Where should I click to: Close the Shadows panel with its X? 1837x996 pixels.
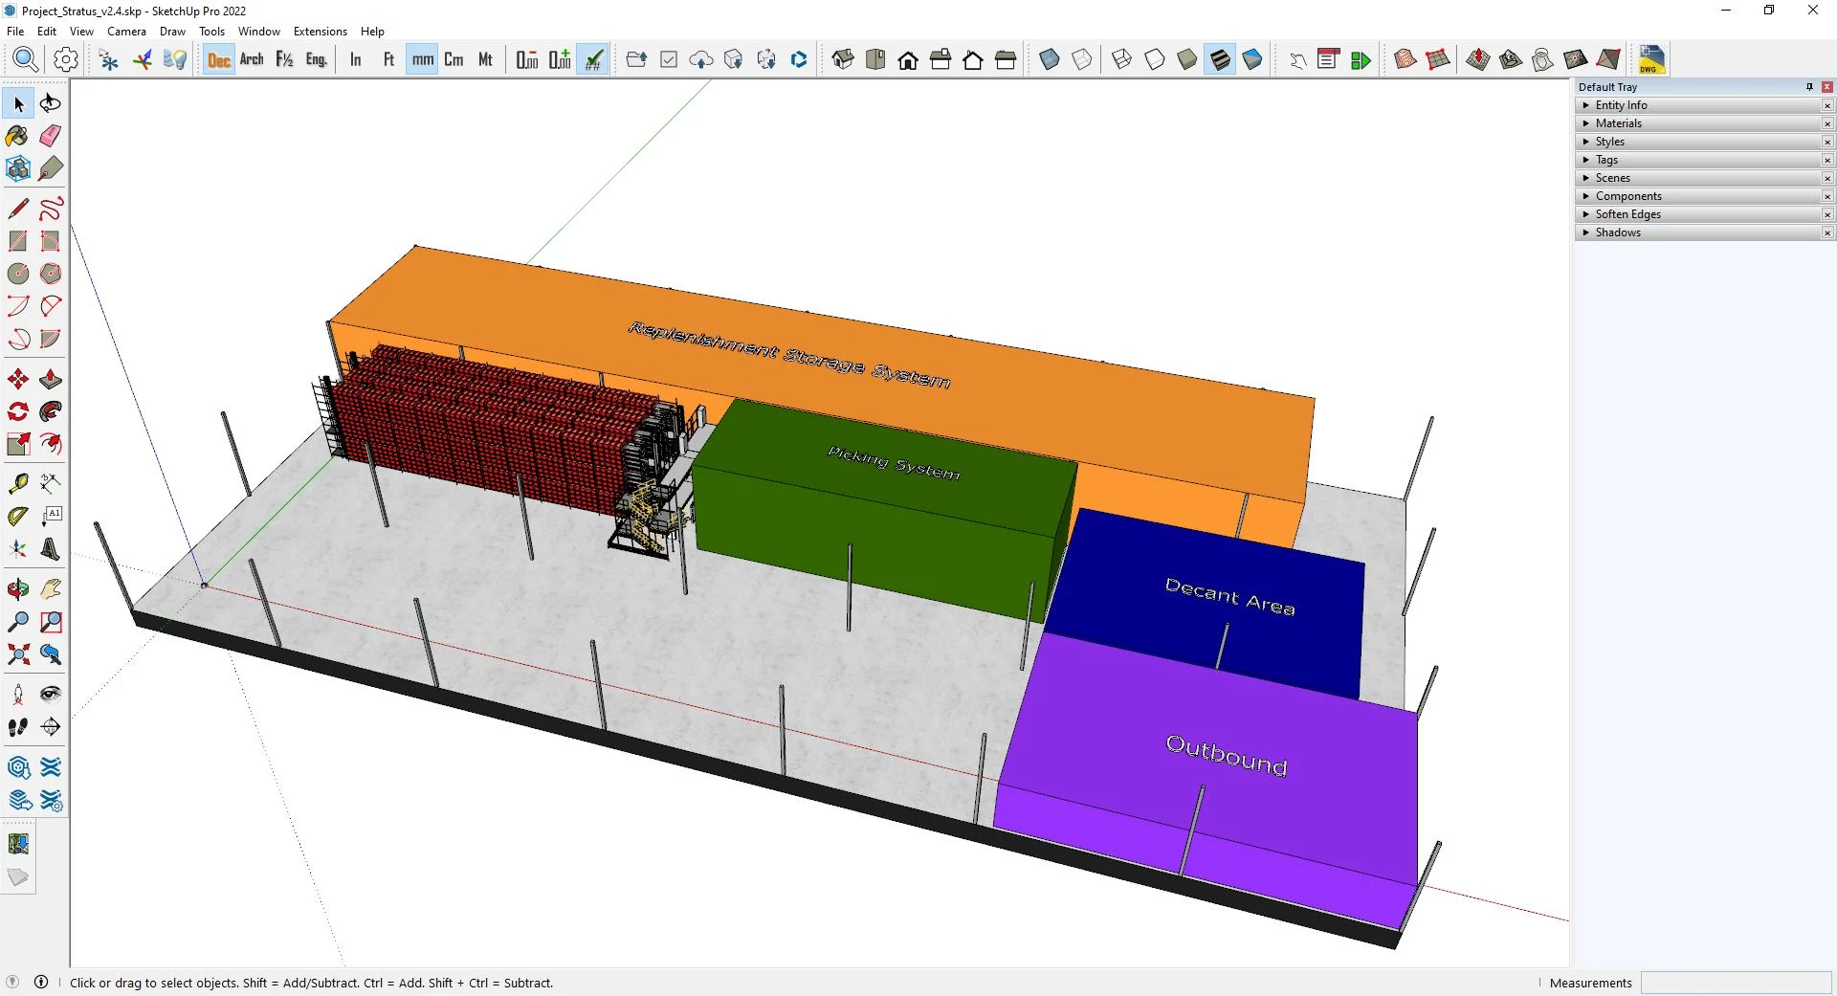(1827, 232)
